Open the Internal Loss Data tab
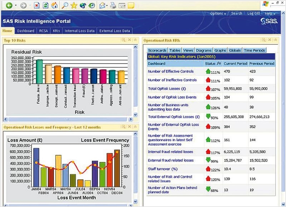The height and width of the screenshot is (207, 286). (79, 31)
